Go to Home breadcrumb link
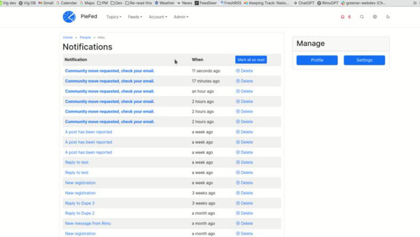420x237 pixels. coord(68,38)
